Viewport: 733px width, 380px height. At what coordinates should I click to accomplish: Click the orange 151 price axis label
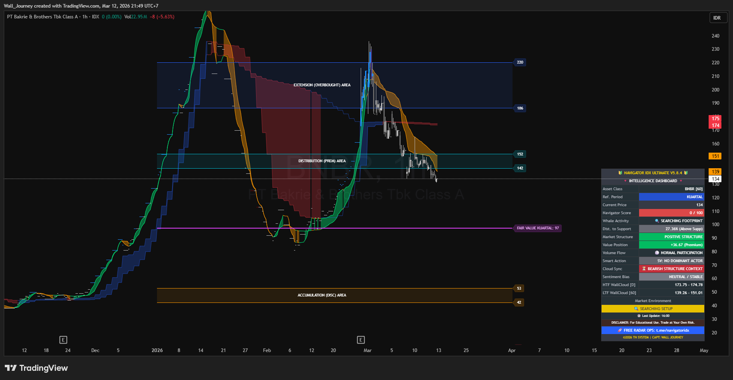tap(715, 156)
